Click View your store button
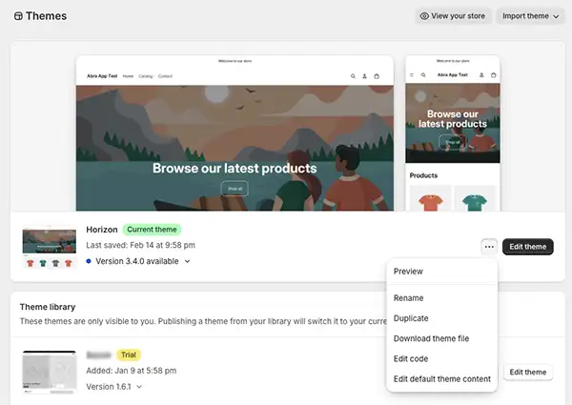 click(x=453, y=16)
